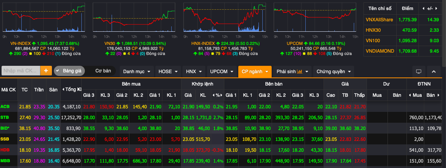This screenshot has height=168, width=446.
Task: Select VNDIAMOND in the index table
Action: pos(380,51)
